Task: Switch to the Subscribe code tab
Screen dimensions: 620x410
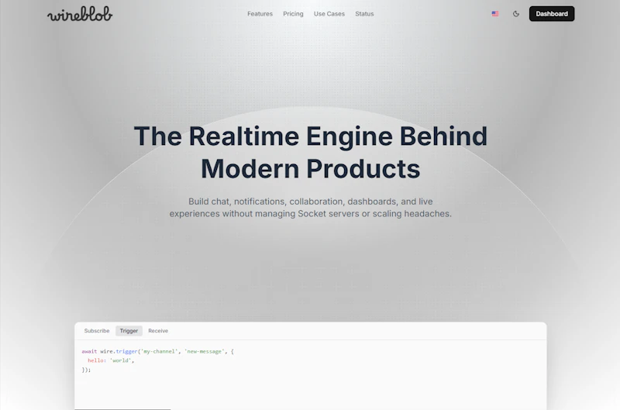Action: [x=97, y=330]
